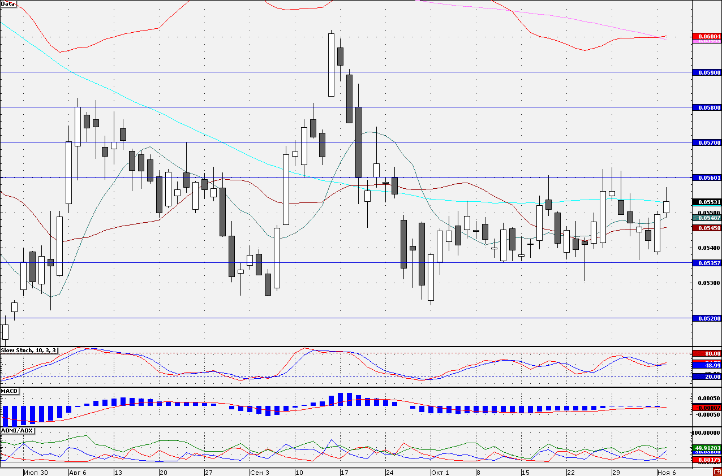Viewport: 722px width, 476px height.
Task: Select the MACD pane label
Action: [x=10, y=391]
